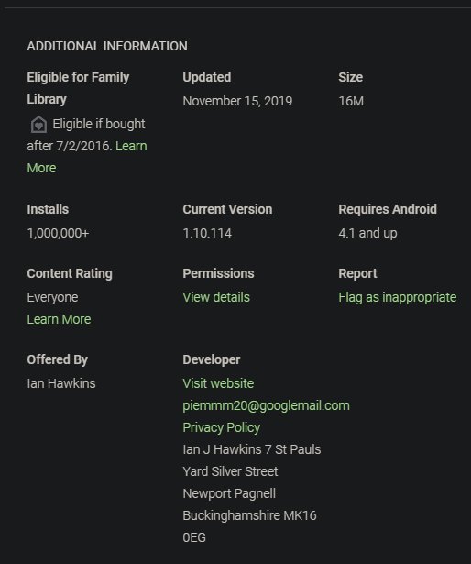The height and width of the screenshot is (564, 471).
Task: Open Content Rating Learn More link
Action: pos(59,319)
